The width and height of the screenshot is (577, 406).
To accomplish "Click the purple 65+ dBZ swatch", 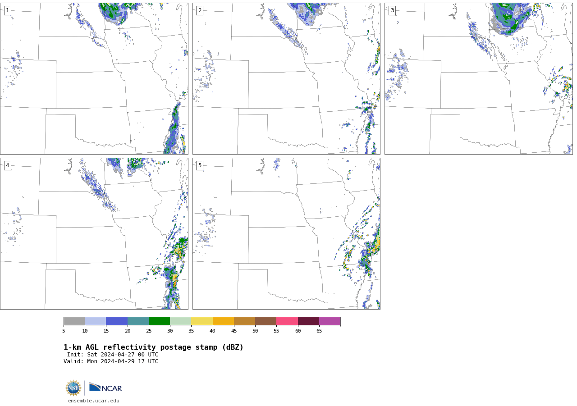I will [330, 321].
